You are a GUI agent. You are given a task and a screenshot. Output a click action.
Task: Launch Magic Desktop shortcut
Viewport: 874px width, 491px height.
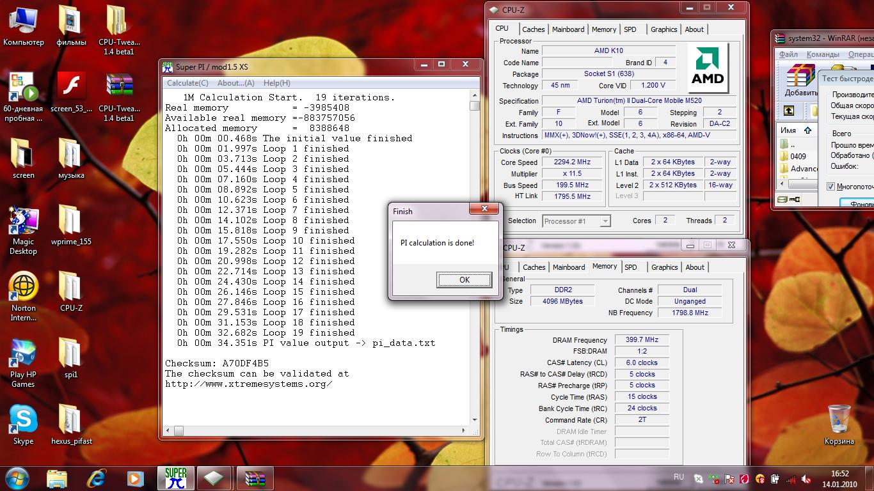[24, 231]
